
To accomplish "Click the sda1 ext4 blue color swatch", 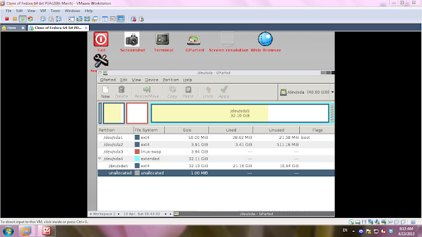I will point(137,138).
